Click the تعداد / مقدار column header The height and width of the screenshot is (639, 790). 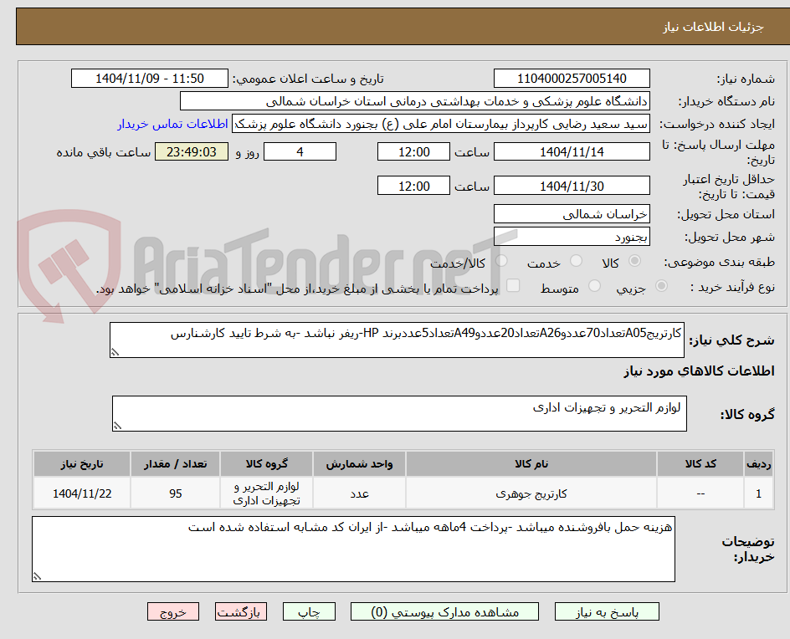click(x=176, y=463)
